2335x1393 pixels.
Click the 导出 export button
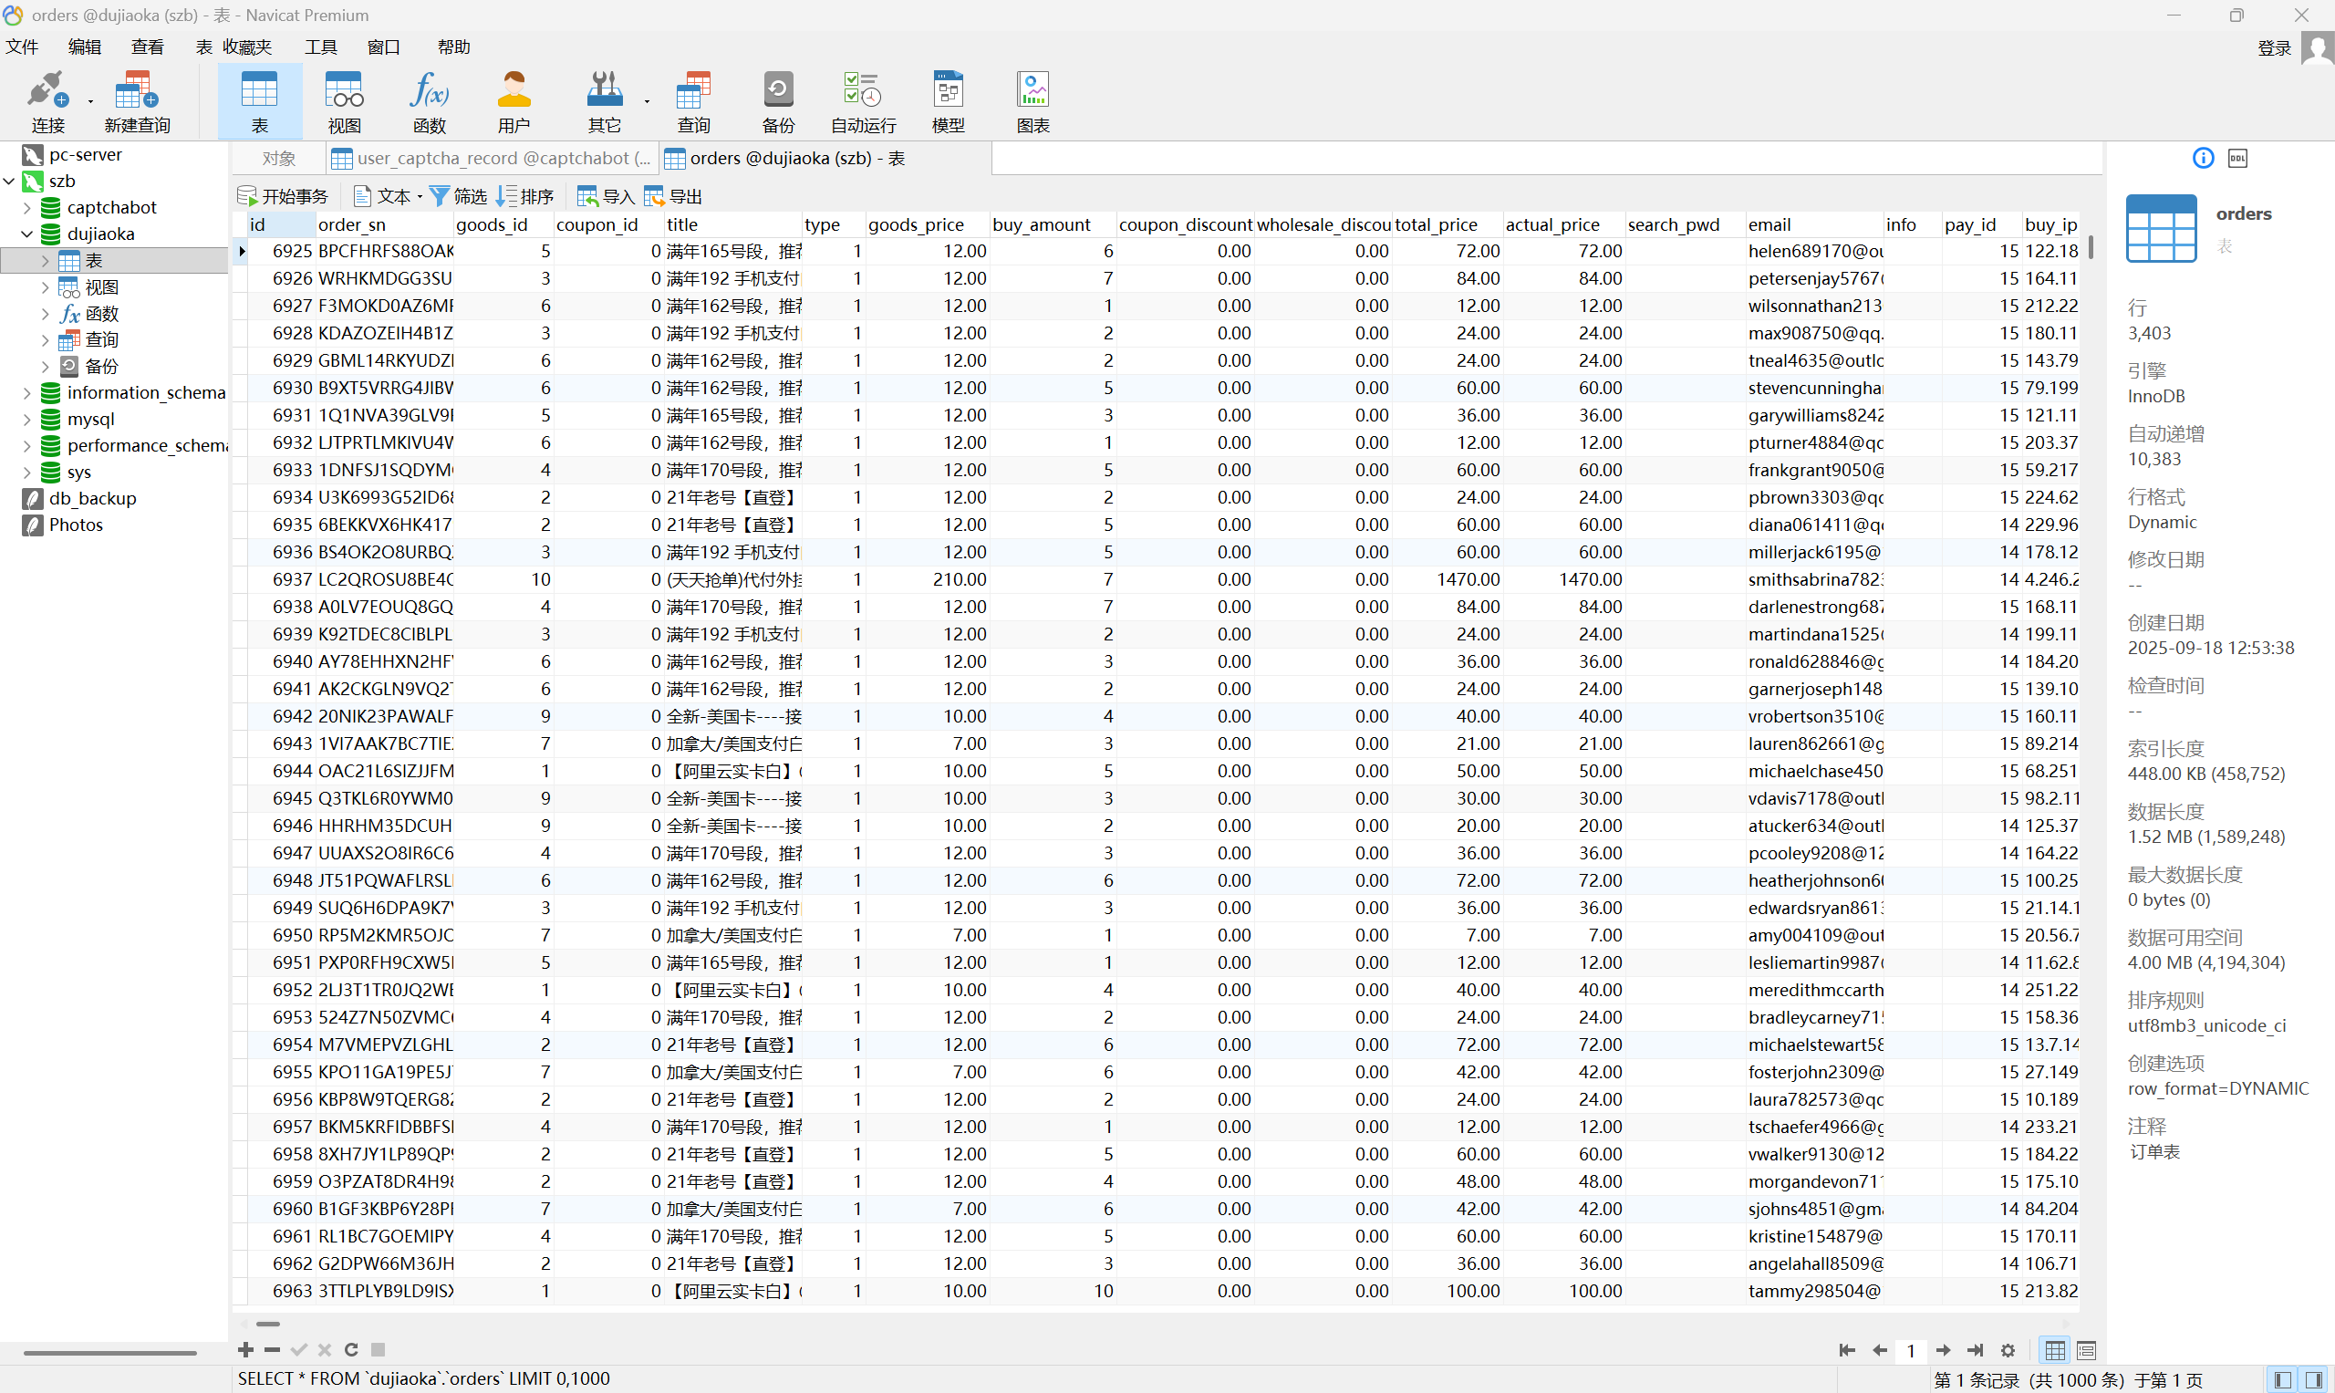(x=673, y=196)
